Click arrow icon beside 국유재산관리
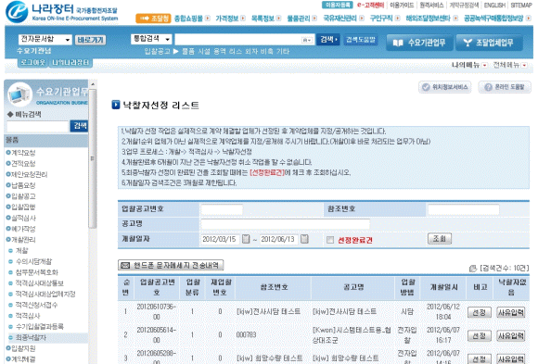This screenshot has width=538, height=364. [x=362, y=19]
